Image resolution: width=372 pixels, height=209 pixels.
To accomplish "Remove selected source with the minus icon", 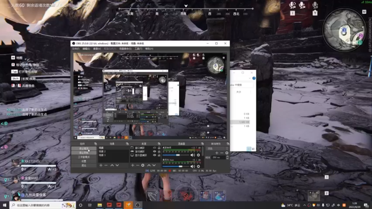I will pyautogui.click(x=138, y=165).
